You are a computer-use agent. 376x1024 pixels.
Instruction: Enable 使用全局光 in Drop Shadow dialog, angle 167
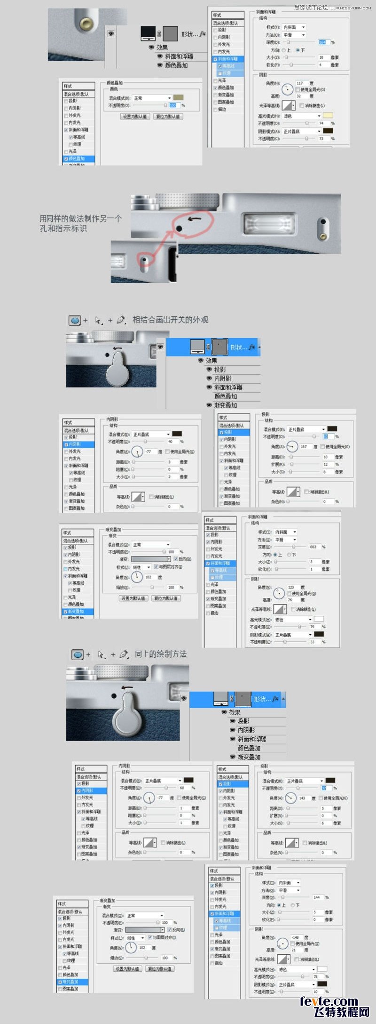pos(323,447)
